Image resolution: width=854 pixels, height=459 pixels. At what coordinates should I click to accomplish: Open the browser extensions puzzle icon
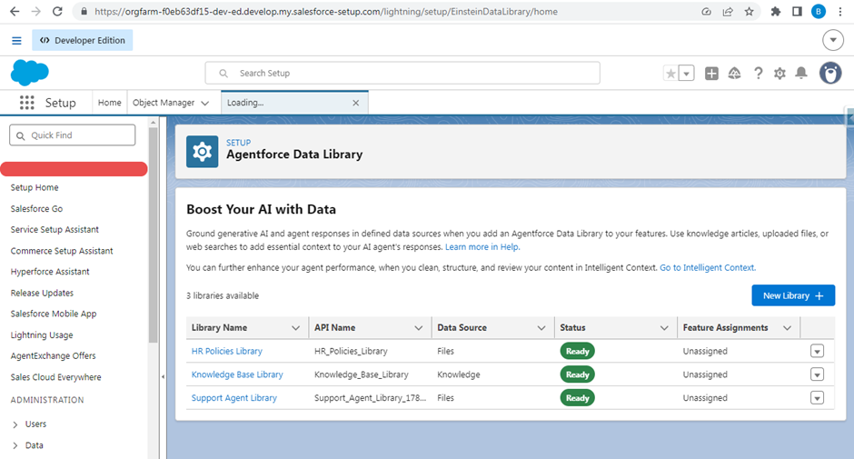click(x=776, y=12)
